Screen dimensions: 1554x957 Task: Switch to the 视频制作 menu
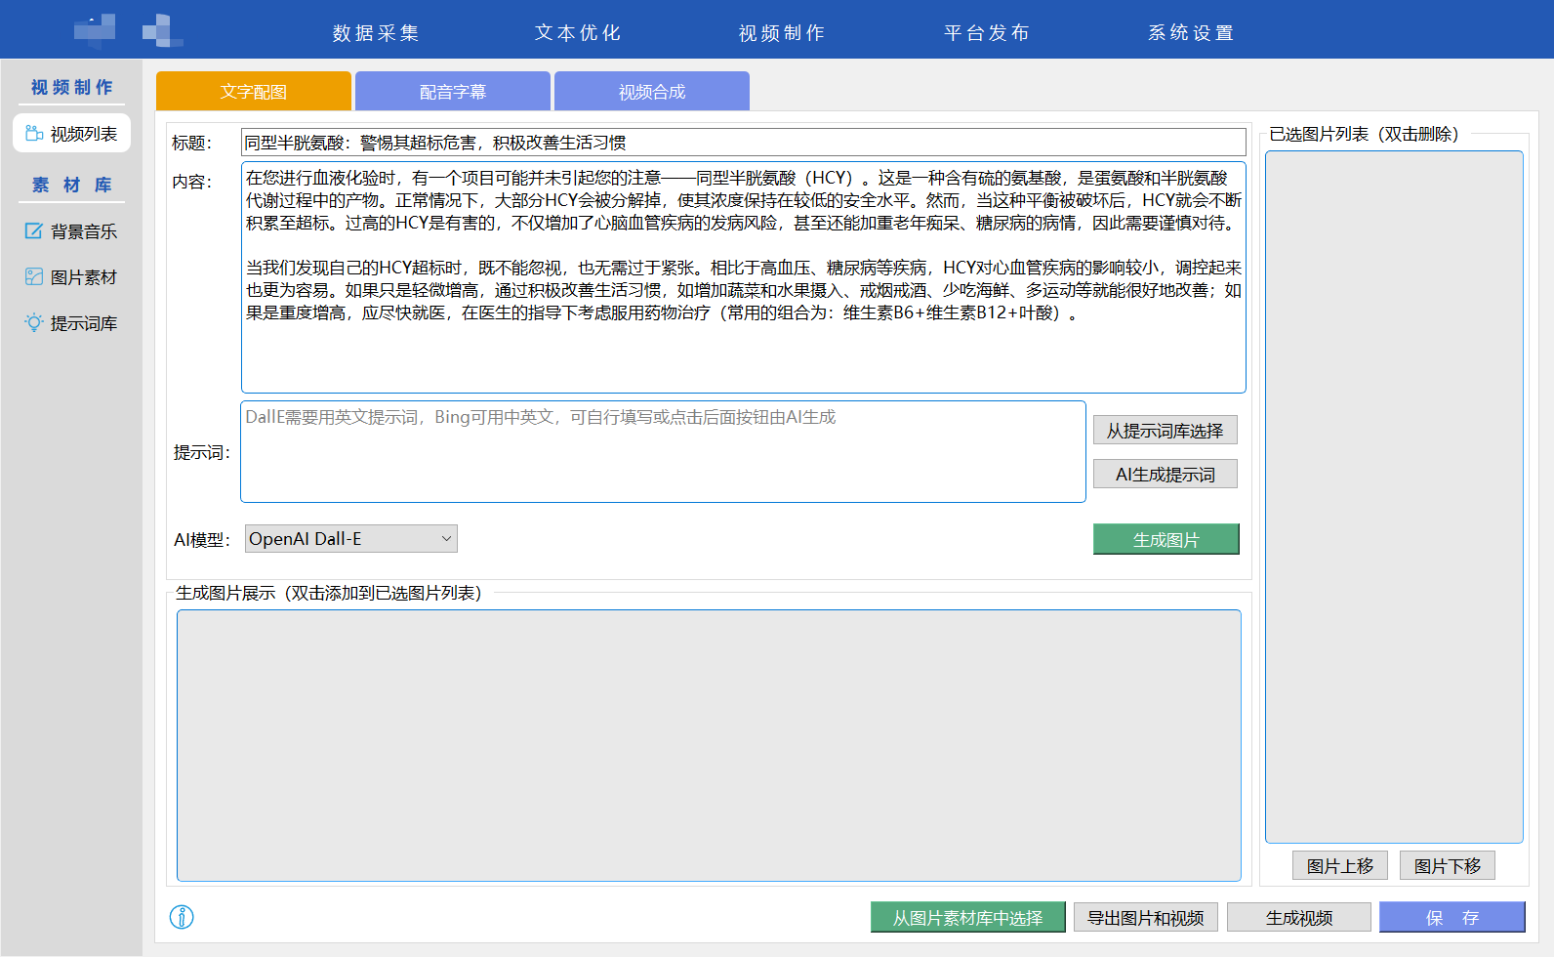(782, 33)
